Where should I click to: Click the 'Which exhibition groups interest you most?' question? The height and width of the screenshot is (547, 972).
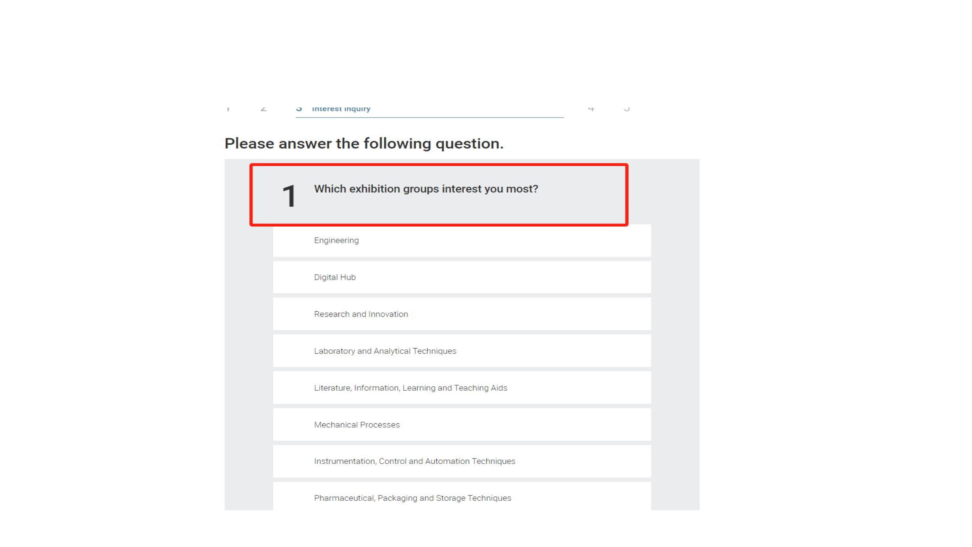[x=426, y=189]
